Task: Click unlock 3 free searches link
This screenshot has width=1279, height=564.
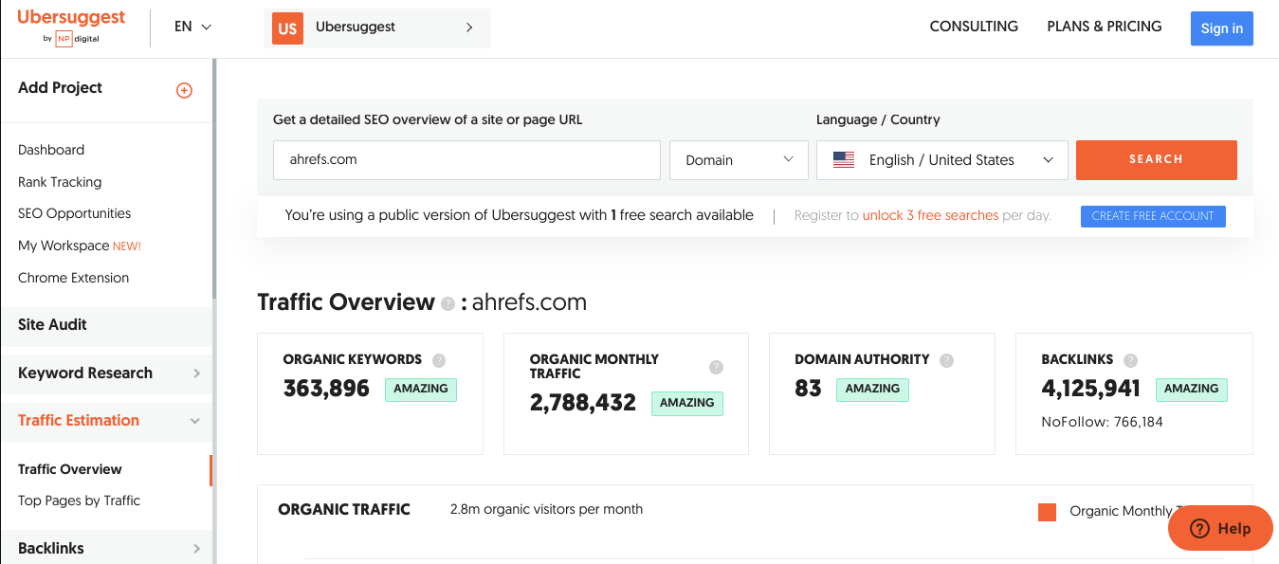Action: tap(930, 215)
